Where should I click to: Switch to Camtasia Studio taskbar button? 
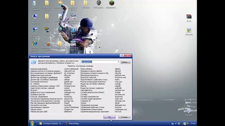[51, 124]
